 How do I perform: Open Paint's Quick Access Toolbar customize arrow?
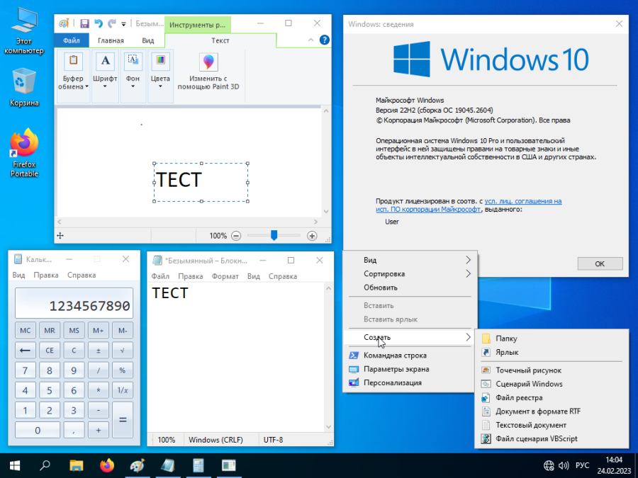123,24
